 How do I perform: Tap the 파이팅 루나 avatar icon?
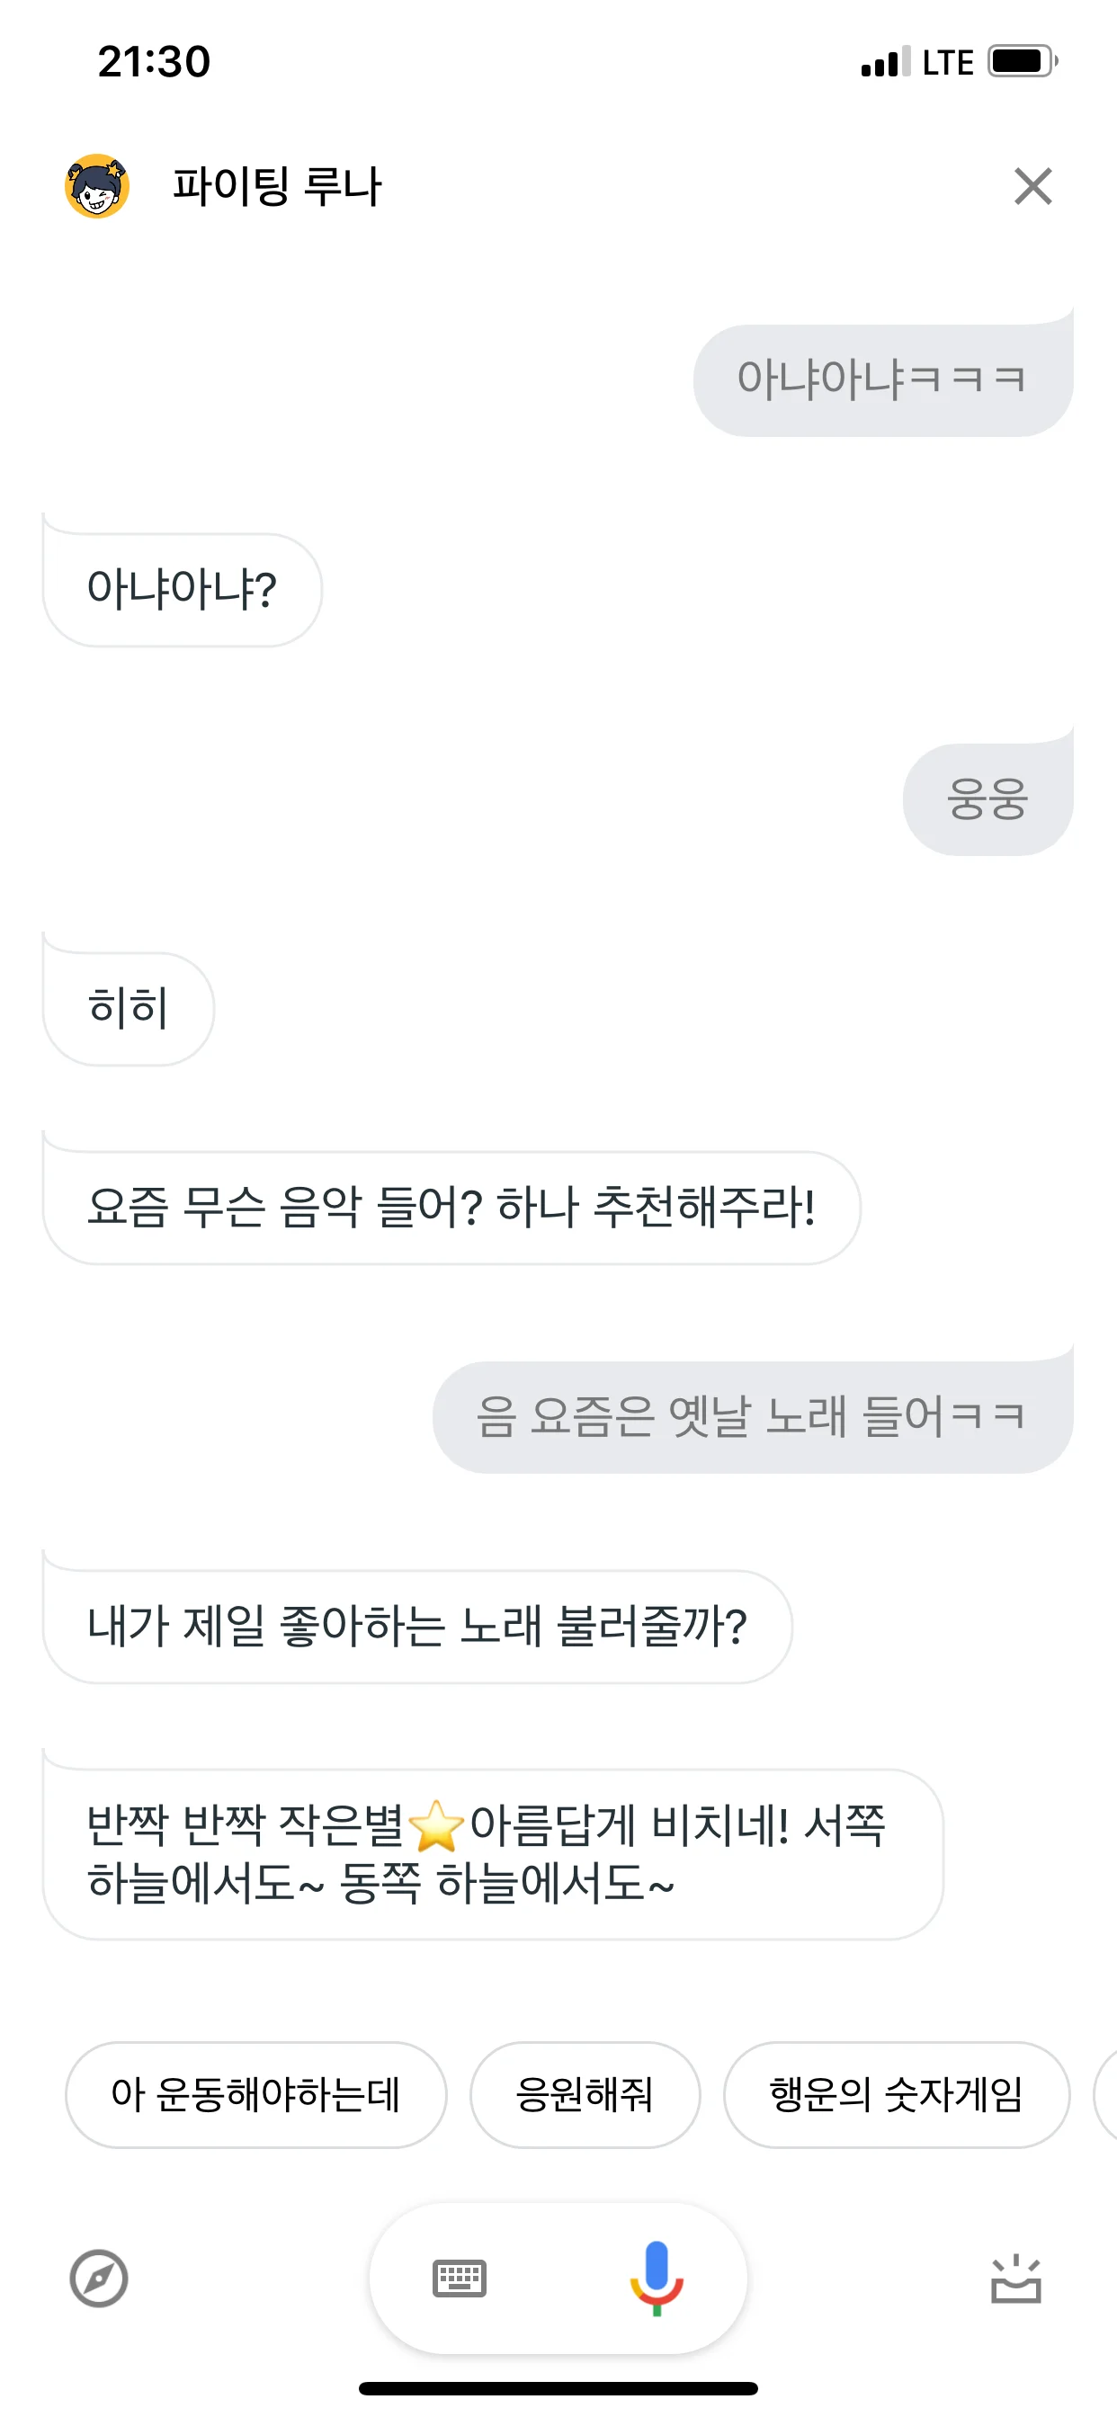(x=97, y=186)
